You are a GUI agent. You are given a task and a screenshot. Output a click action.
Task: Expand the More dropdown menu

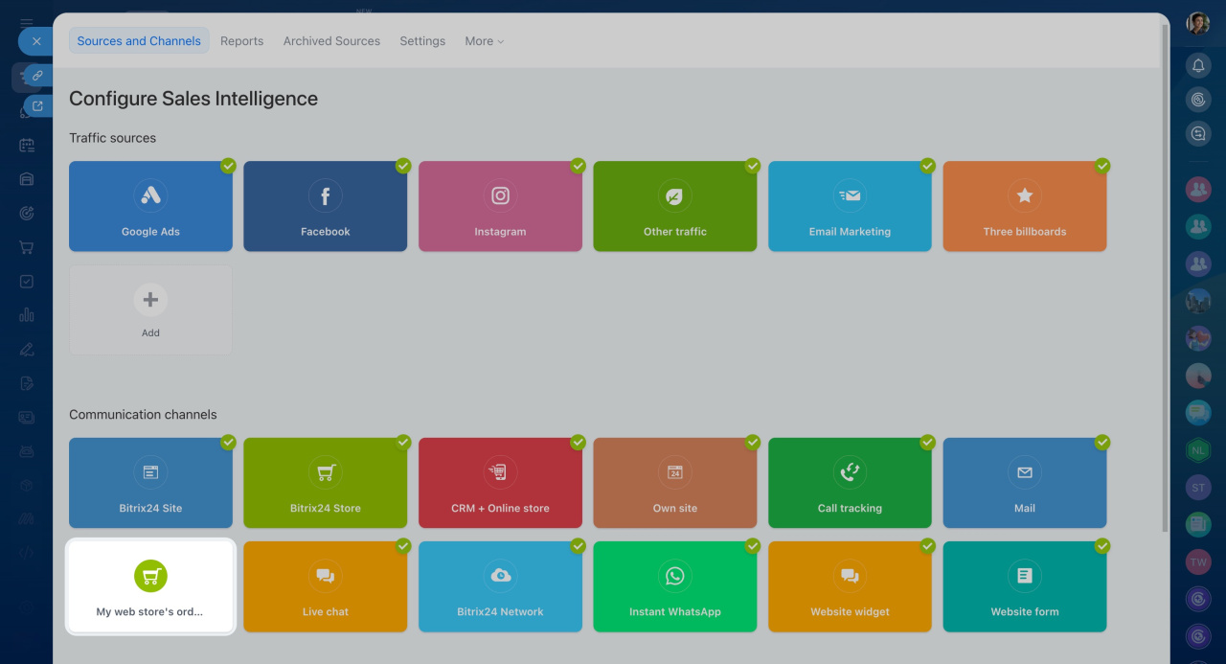[484, 41]
